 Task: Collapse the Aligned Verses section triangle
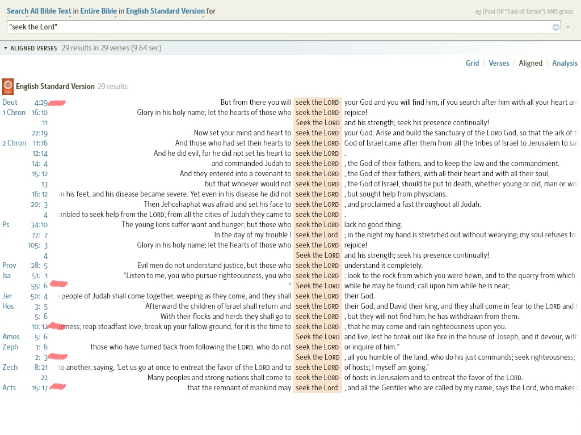coord(5,48)
